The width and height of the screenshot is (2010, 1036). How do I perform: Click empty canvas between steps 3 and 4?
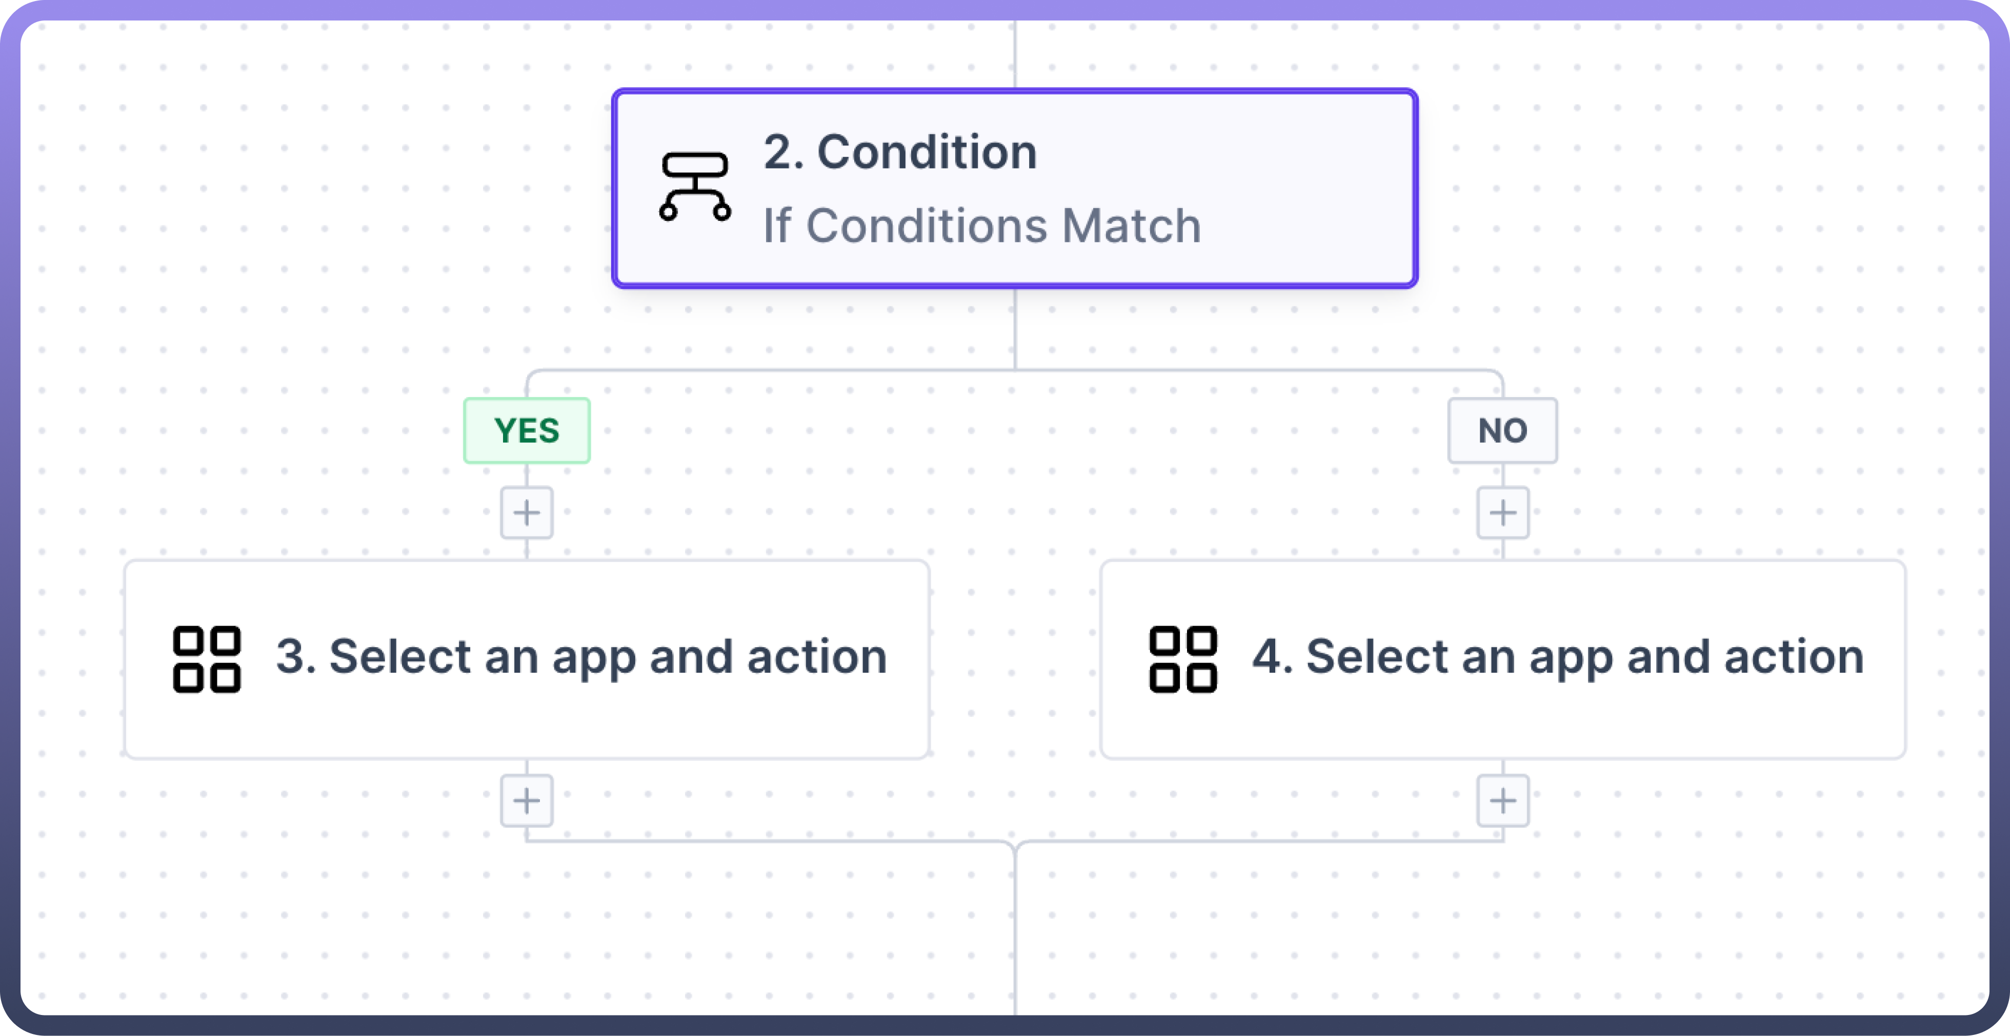1014,659
